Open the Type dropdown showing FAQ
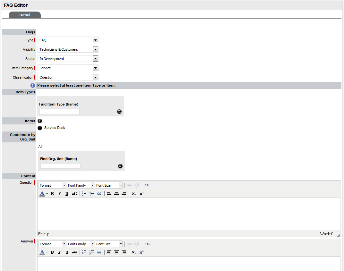Image resolution: width=344 pixels, height=271 pixels. pos(68,40)
